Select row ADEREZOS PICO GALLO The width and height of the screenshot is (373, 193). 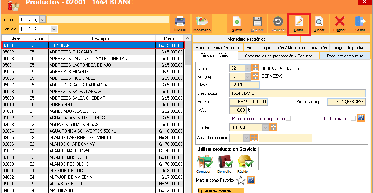(93, 78)
